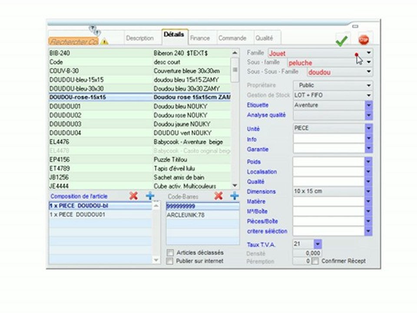Expand the critere sélection dropdown arrow
The width and height of the screenshot is (417, 313).
pos(369,231)
